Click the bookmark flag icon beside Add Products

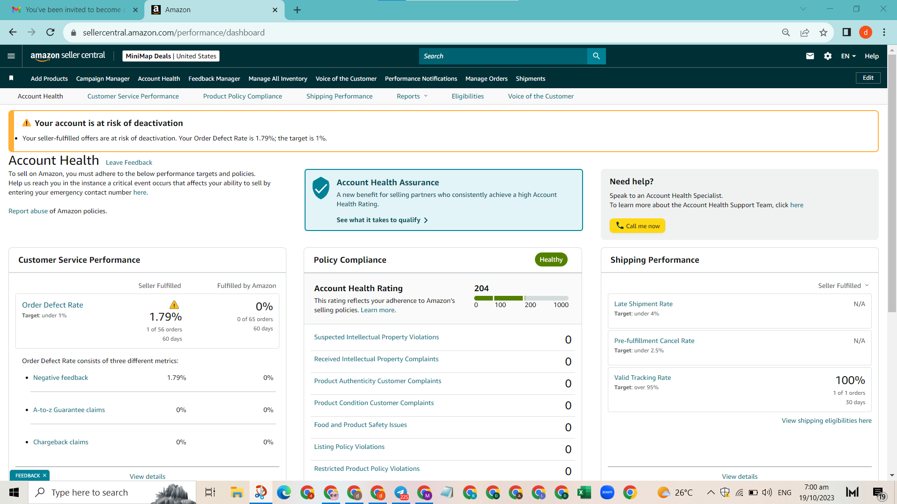point(11,78)
